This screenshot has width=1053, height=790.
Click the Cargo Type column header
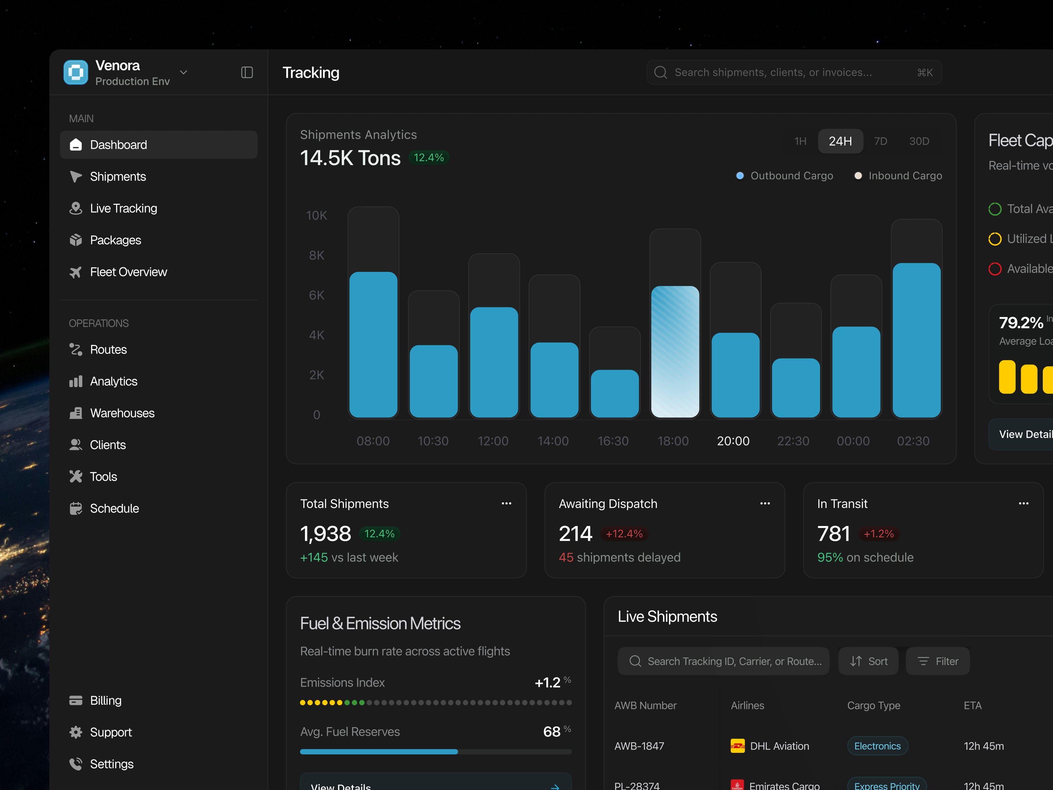(874, 705)
